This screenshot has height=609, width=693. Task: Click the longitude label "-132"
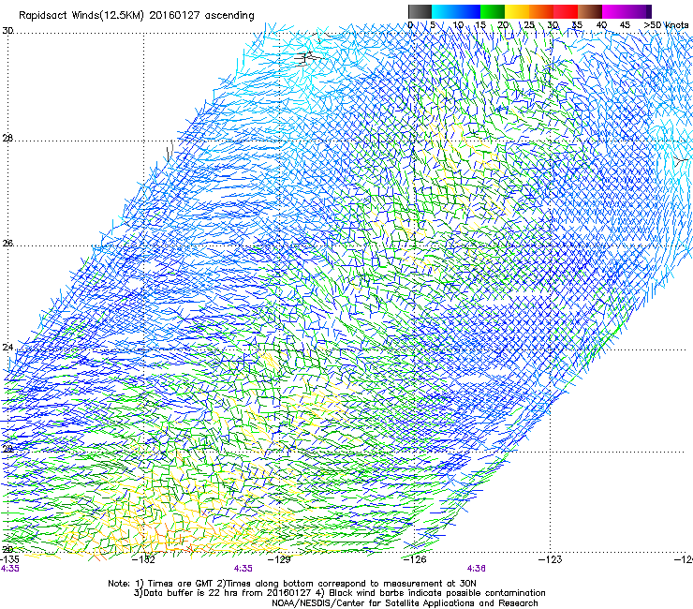[x=144, y=559]
